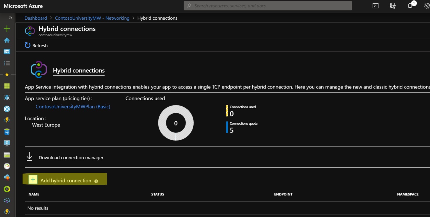Select the Home icon in the sidebar

point(7,40)
